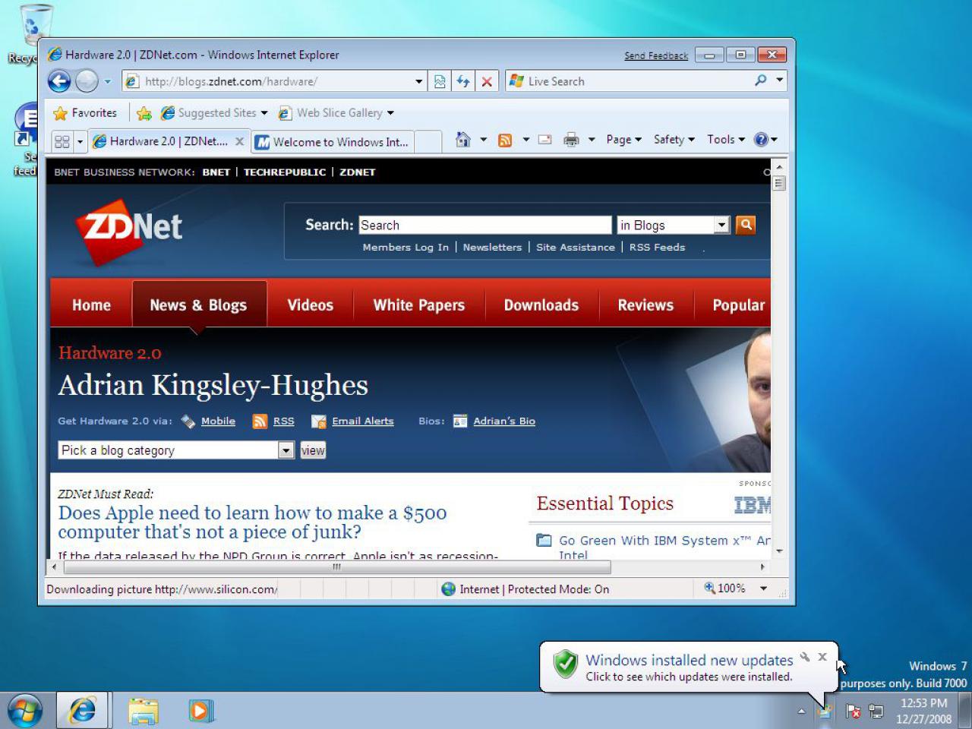The height and width of the screenshot is (729, 972).
Task: Click the Back navigation arrow button
Action: click(59, 81)
